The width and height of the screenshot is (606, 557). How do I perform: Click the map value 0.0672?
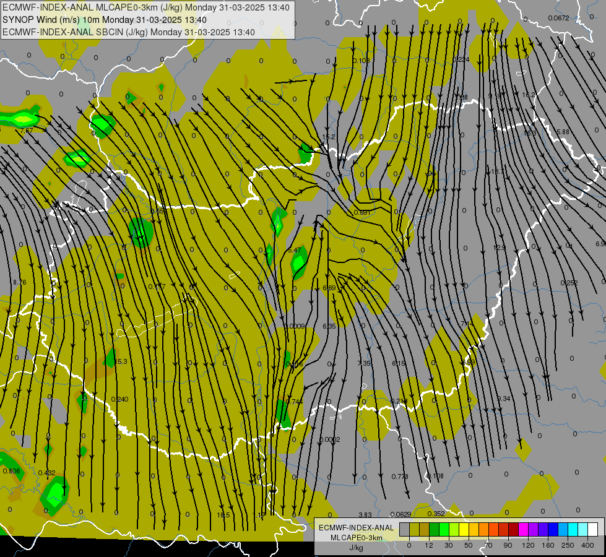point(558,18)
